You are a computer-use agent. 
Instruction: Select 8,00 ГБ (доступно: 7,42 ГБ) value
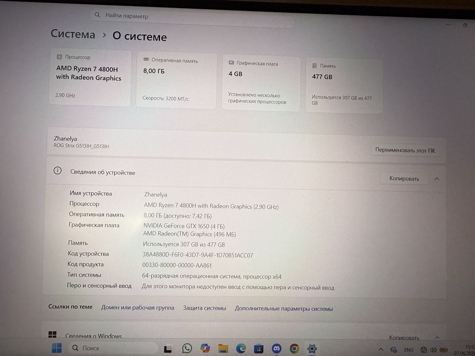pos(178,216)
